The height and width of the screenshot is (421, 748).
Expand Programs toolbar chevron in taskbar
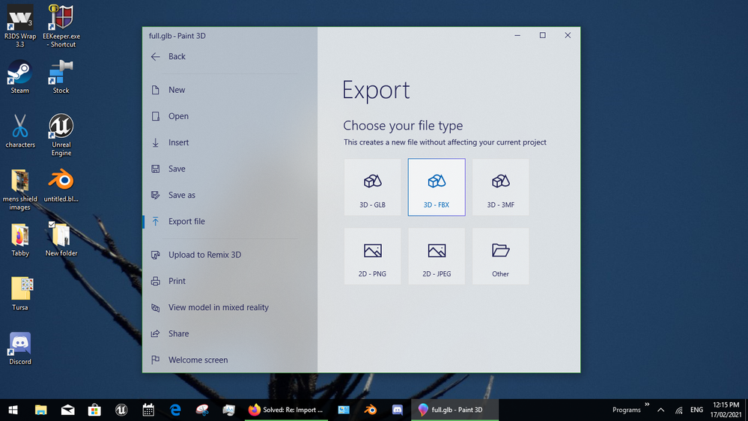[x=648, y=405]
